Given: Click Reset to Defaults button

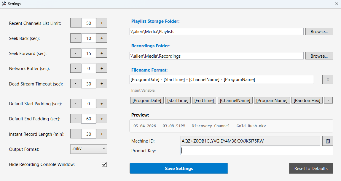Looking at the screenshot, I should [311, 168].
